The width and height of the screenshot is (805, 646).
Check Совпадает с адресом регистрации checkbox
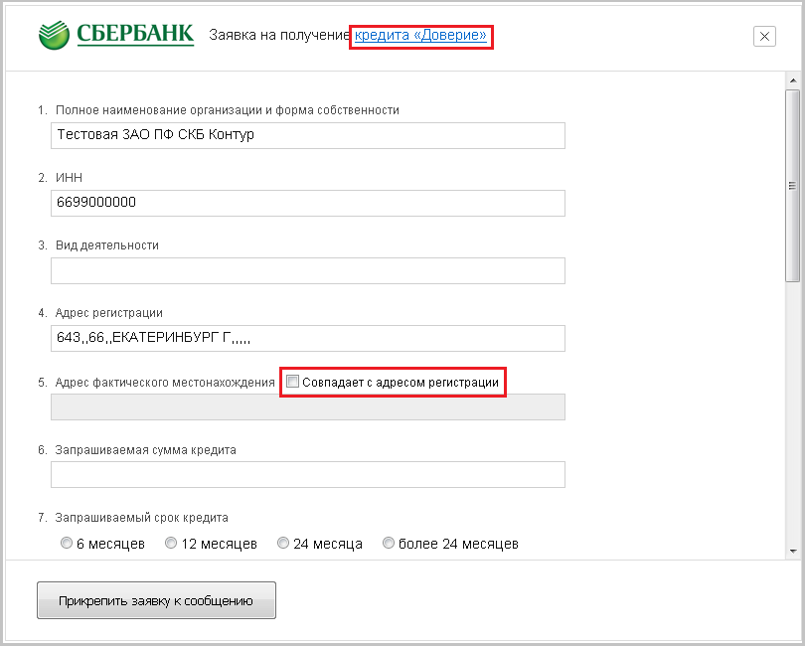[292, 382]
